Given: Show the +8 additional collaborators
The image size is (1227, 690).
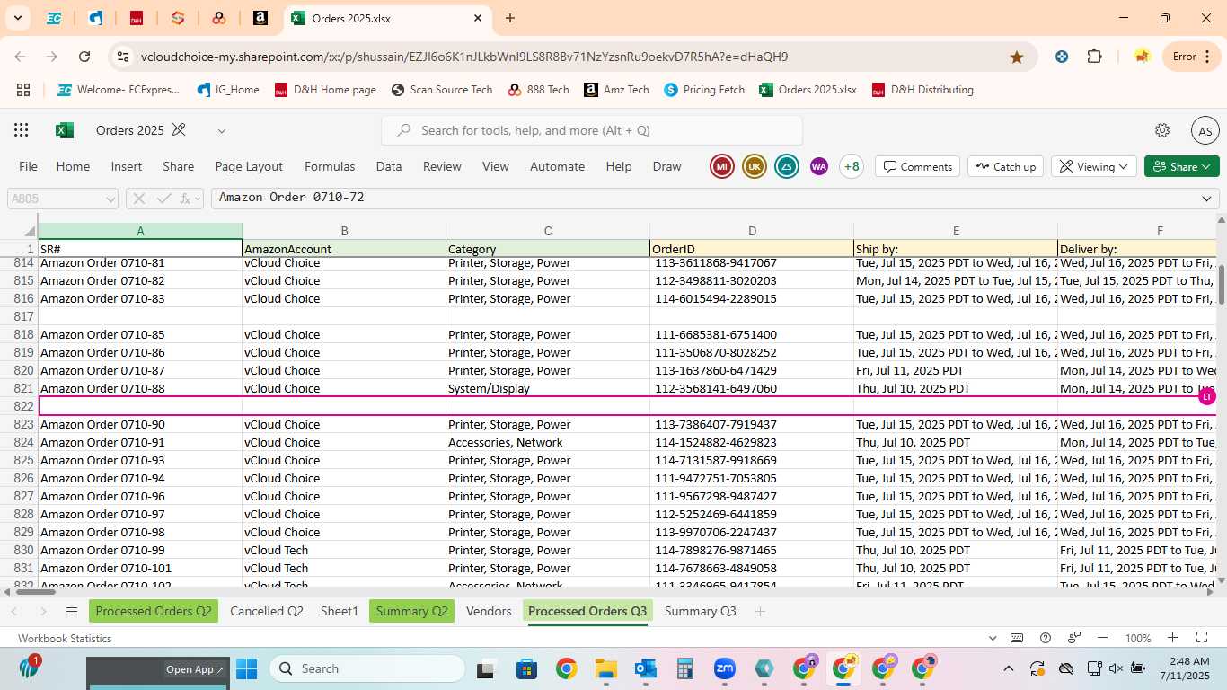Looking at the screenshot, I should [852, 166].
